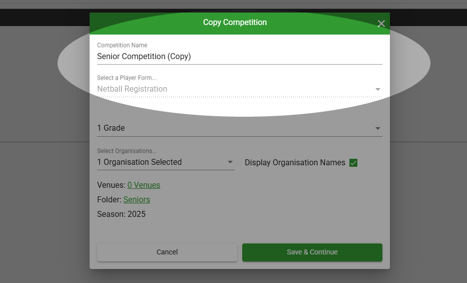This screenshot has height=283, width=467.
Task: Click the Season: 2025 text
Action: pyautogui.click(x=121, y=214)
